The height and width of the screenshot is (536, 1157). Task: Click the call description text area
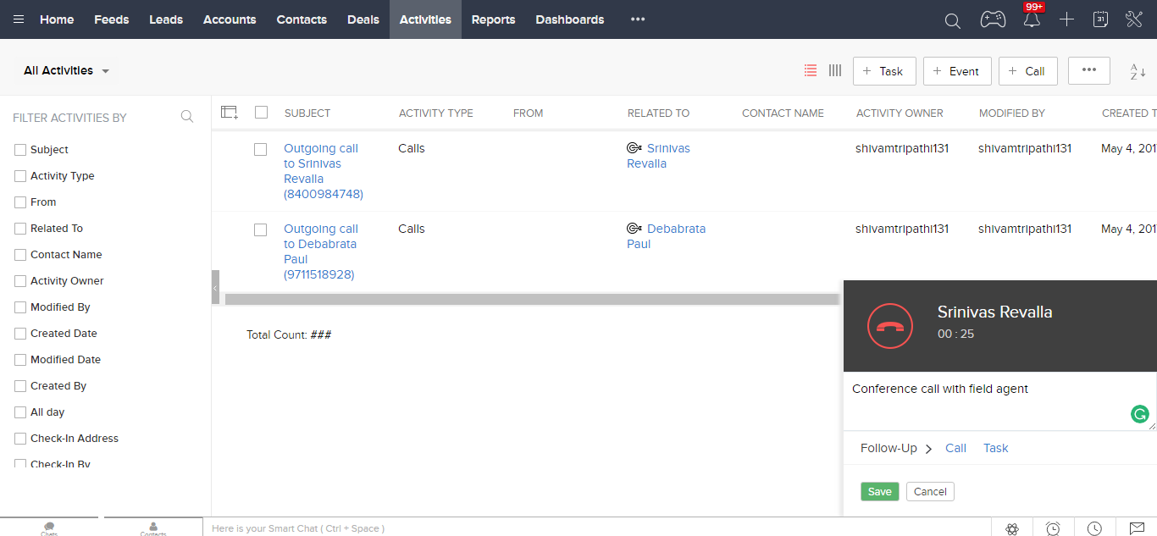point(1000,401)
